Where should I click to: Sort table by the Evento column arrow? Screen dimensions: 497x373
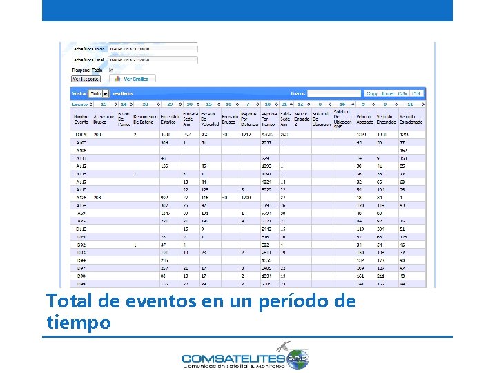coord(91,104)
